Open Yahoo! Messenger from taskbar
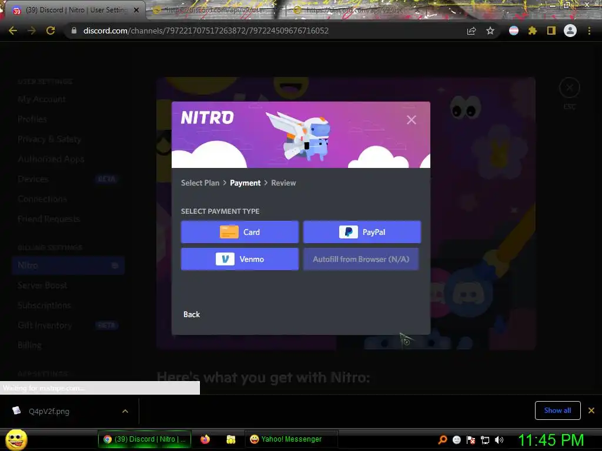This screenshot has height=451, width=602. pos(290,439)
